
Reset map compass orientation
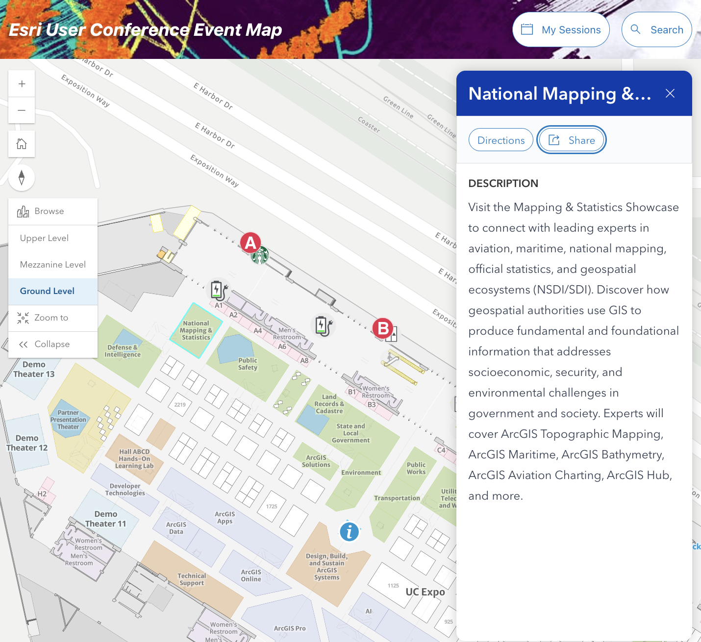[22, 177]
